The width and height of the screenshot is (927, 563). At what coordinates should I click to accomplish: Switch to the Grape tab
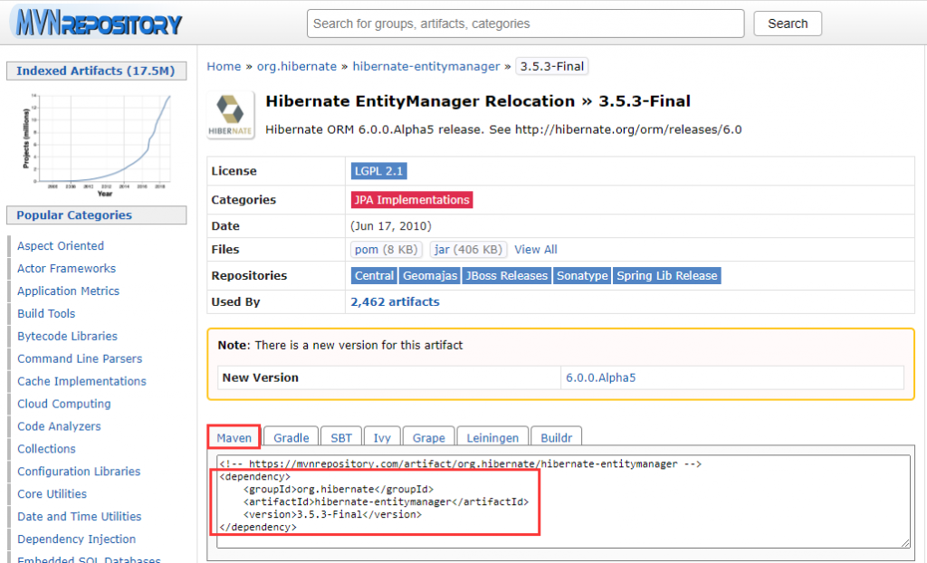click(x=428, y=437)
